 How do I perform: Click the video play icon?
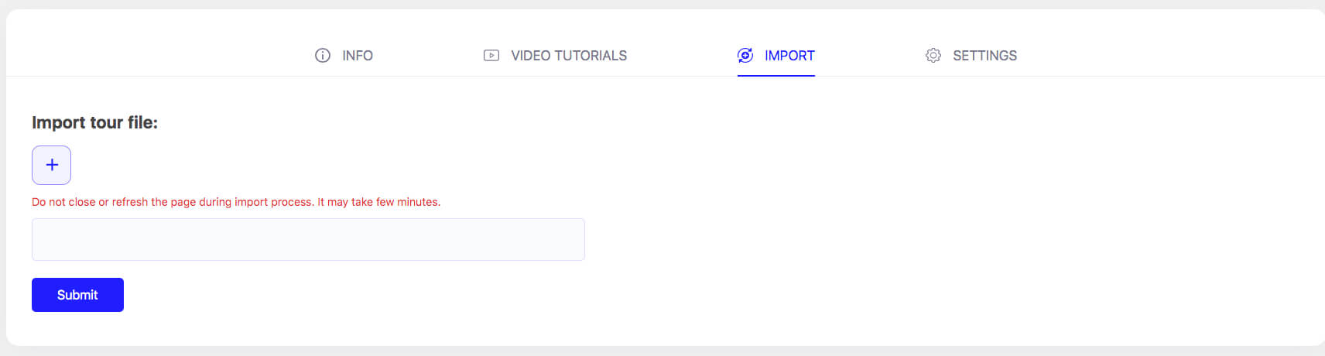[491, 56]
